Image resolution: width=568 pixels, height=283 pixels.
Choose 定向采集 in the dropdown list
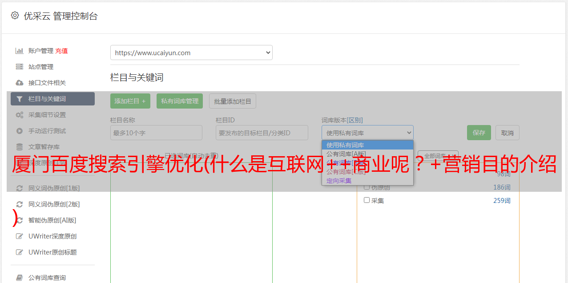tap(367, 181)
